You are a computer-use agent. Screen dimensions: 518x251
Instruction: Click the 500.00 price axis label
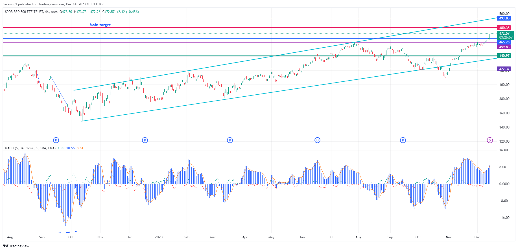tap(504, 14)
